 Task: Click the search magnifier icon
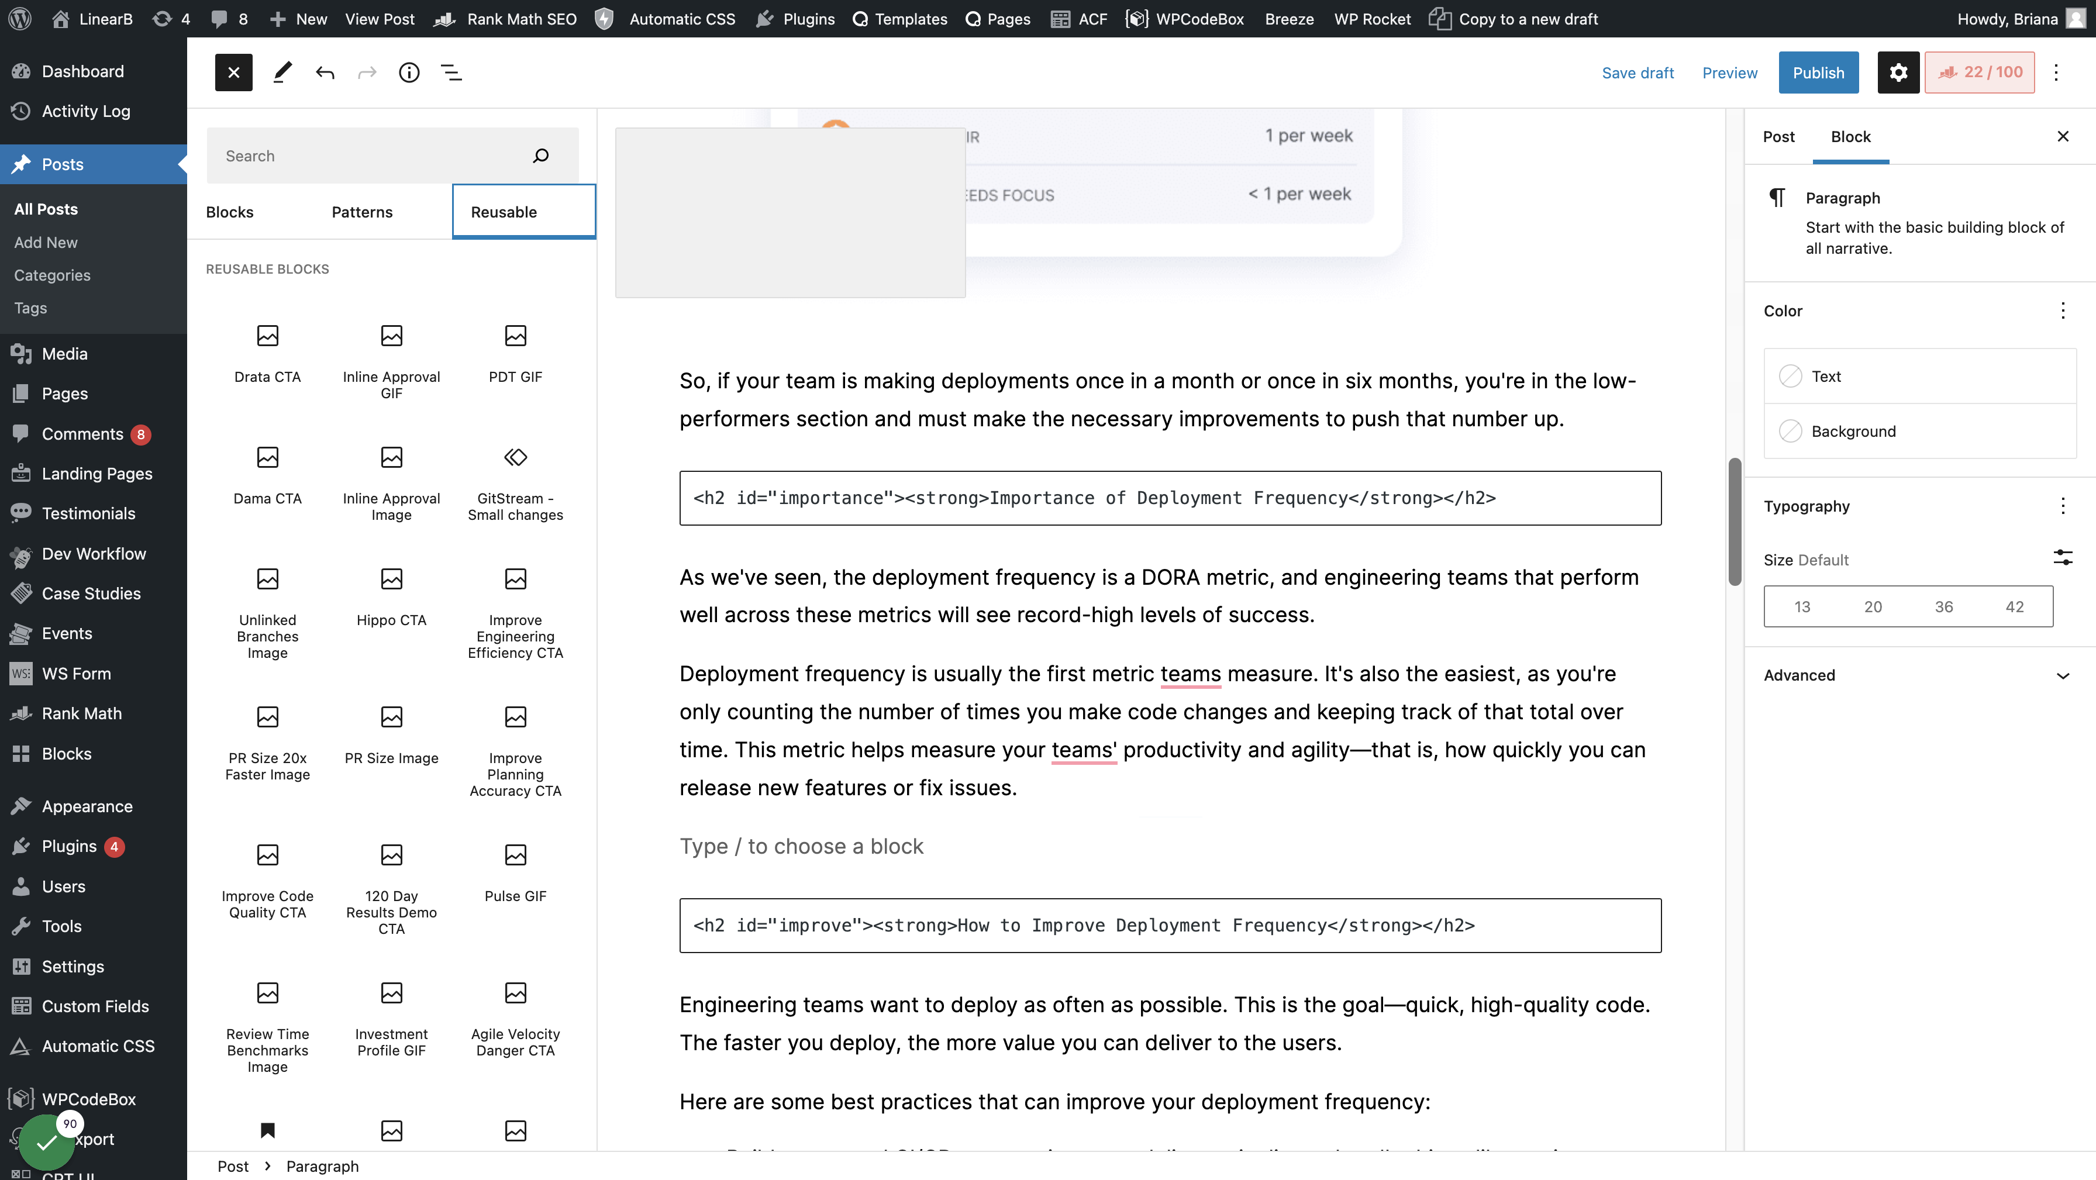point(541,156)
